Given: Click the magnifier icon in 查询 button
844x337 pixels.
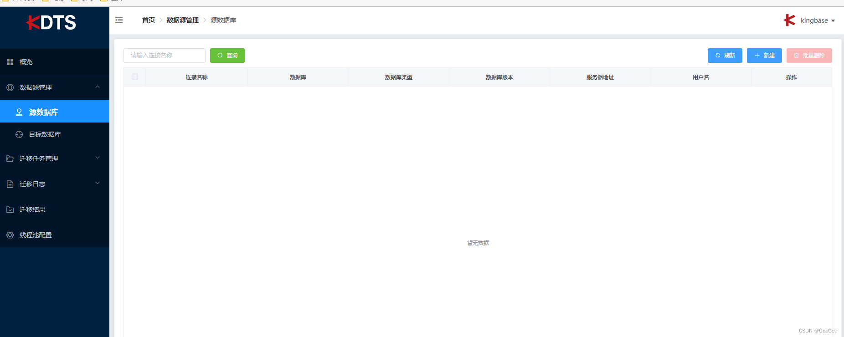Looking at the screenshot, I should click(220, 56).
